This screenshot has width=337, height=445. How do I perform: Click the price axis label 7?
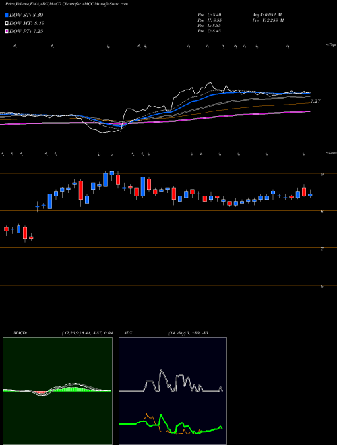point(322,249)
